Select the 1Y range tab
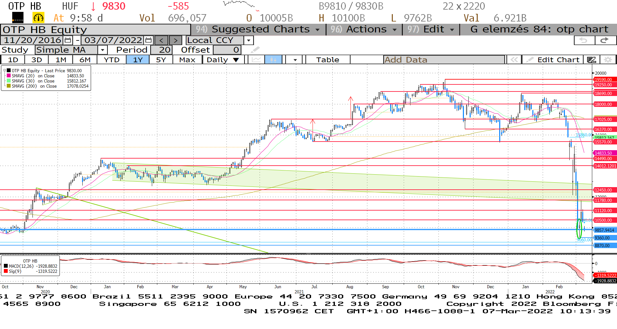Image resolution: width=617 pixels, height=329 pixels. [138, 60]
